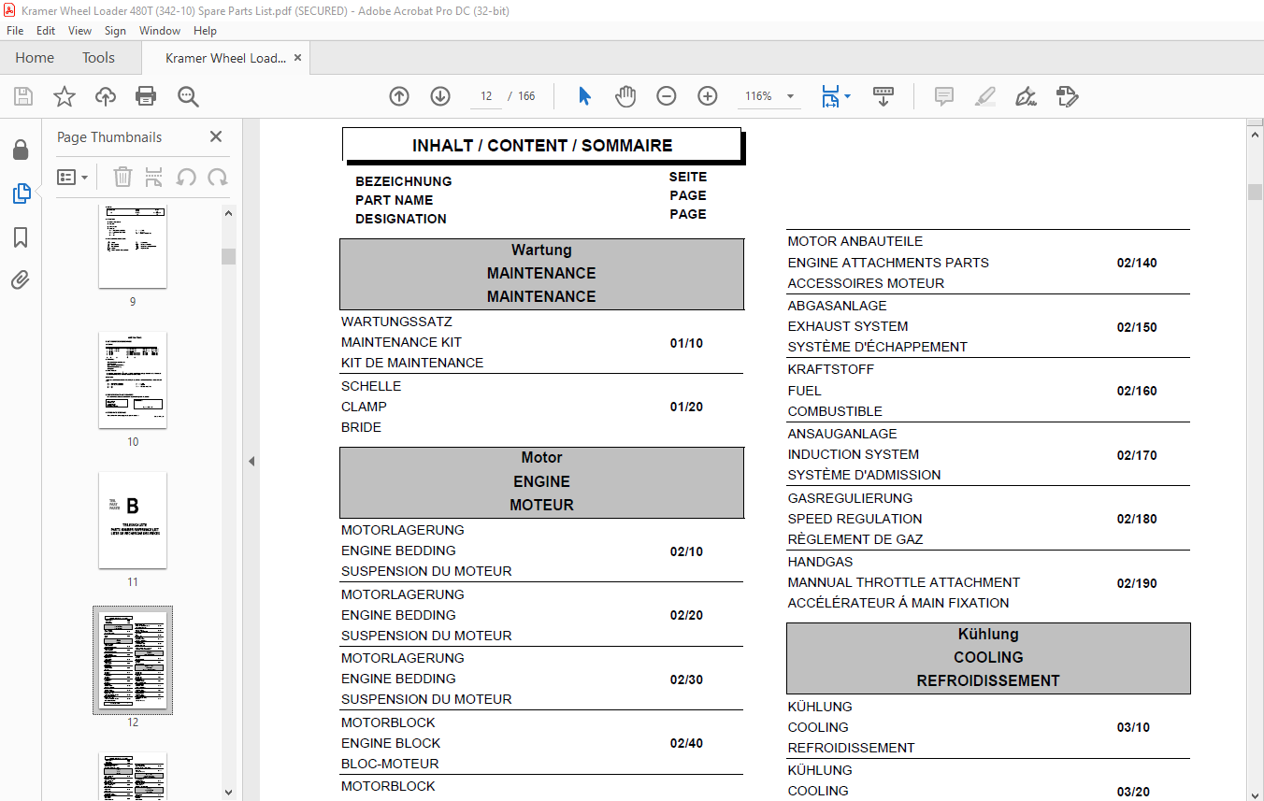
Task: Zoom in with the plus icon
Action: (708, 96)
